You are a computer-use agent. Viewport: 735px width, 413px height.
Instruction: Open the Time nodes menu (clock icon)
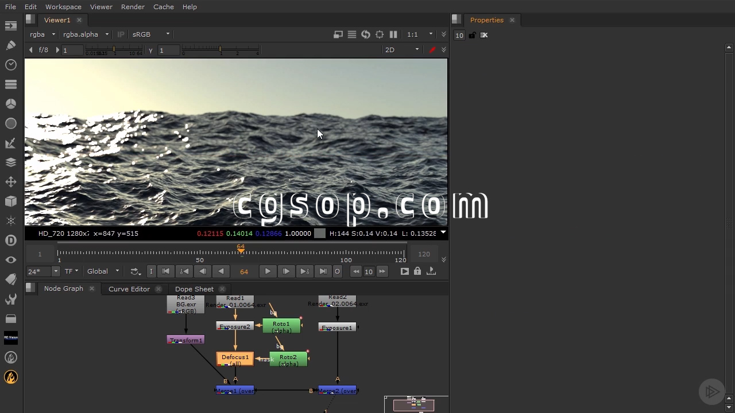click(x=10, y=65)
